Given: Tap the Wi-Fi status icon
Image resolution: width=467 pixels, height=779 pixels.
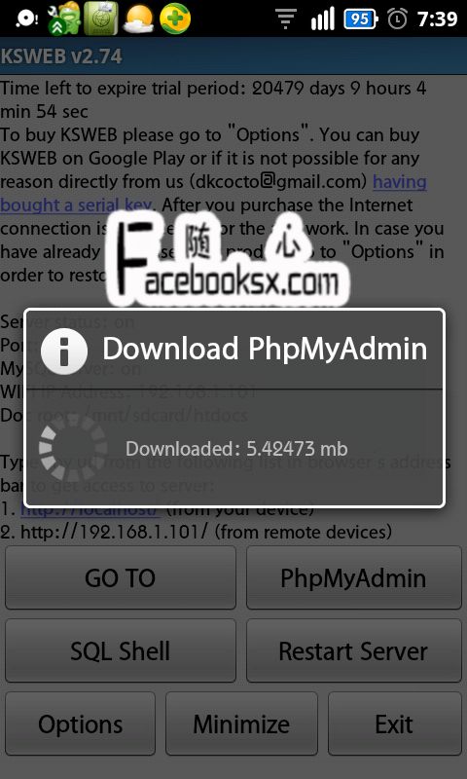Looking at the screenshot, I should [x=285, y=19].
